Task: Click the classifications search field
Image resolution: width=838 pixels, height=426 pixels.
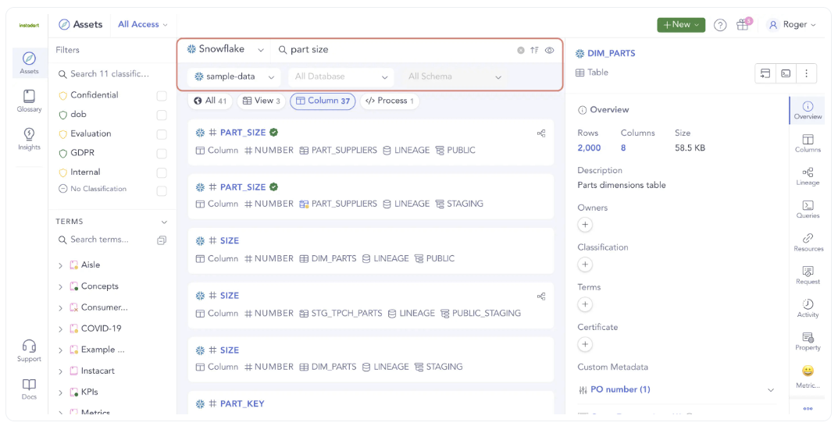Action: [x=109, y=74]
